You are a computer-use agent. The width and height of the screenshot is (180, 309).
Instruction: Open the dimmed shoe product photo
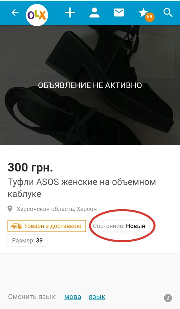click(x=90, y=85)
